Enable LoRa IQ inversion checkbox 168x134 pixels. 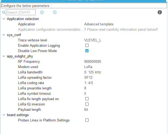coord(87,104)
